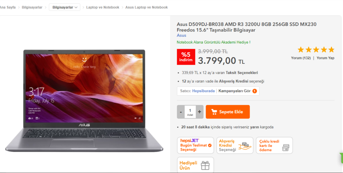343x173 pixels.
Task: Click the Hediyeli Ürün gift icon
Action: [205, 165]
